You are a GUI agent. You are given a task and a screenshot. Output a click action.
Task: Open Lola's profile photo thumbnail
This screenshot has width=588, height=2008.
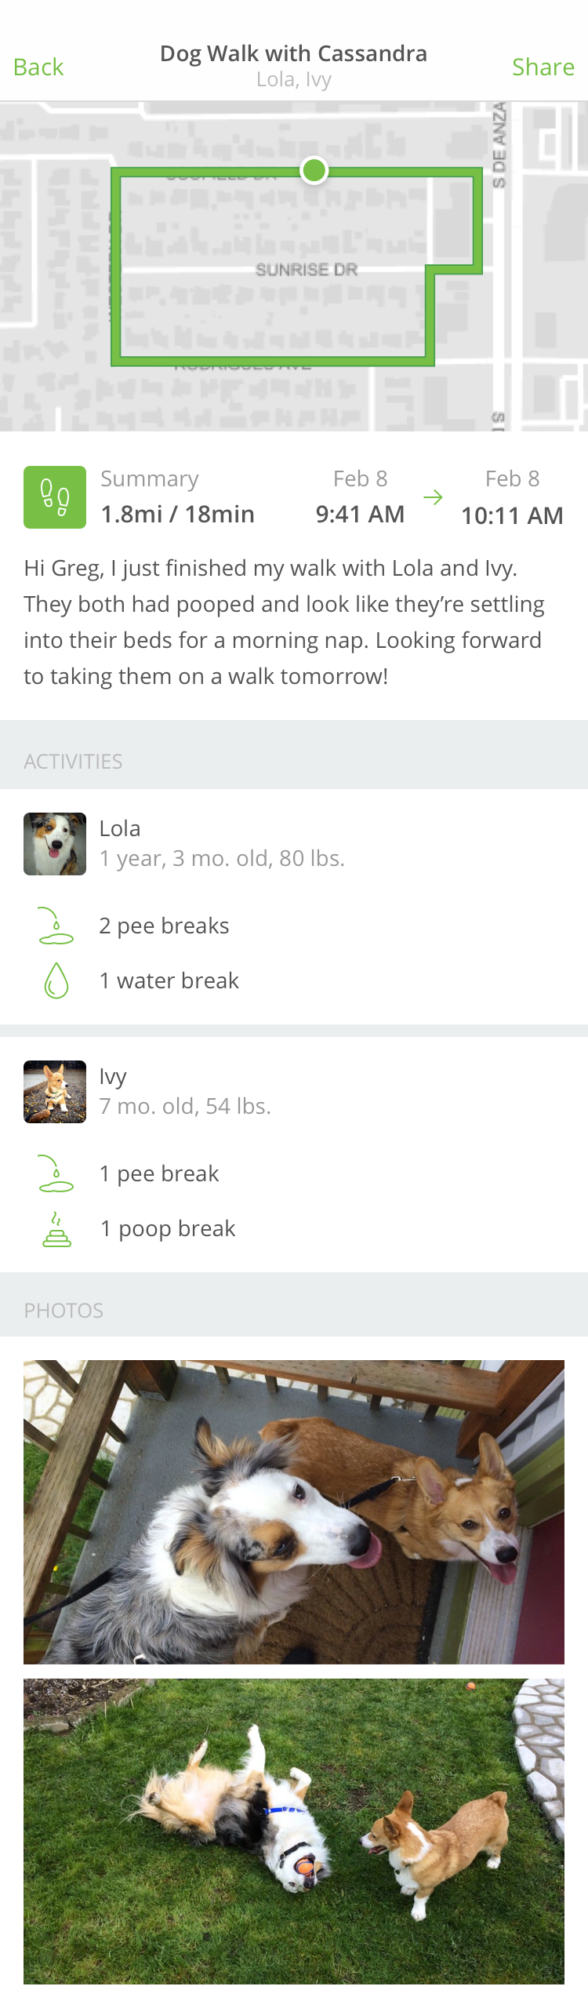tap(55, 844)
